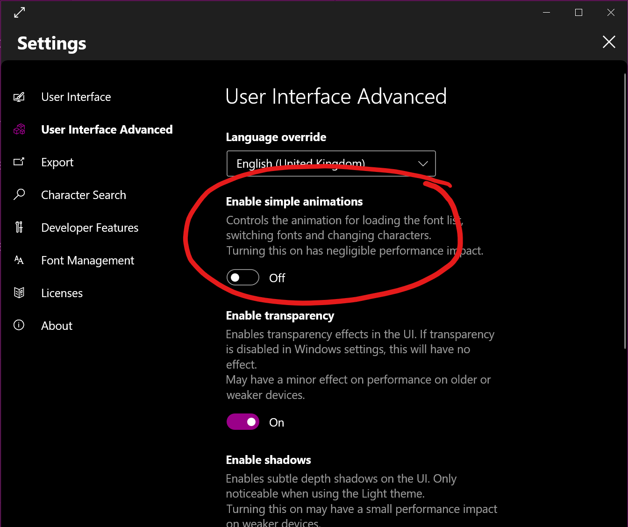The image size is (628, 527).
Task: Click the About info icon
Action: [19, 325]
